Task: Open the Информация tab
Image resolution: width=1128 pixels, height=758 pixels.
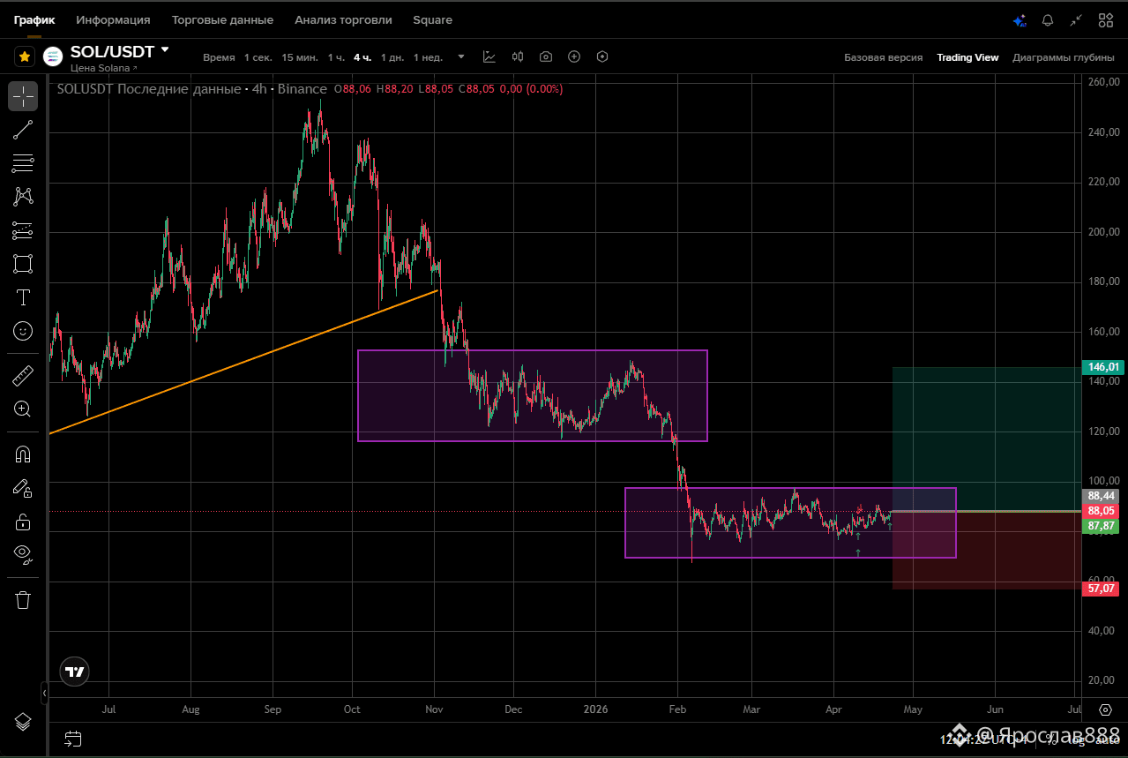Action: [x=113, y=19]
